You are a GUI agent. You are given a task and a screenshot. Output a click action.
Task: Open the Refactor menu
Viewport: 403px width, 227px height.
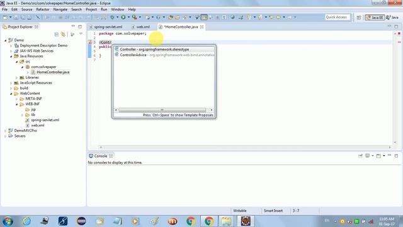(x=43, y=9)
